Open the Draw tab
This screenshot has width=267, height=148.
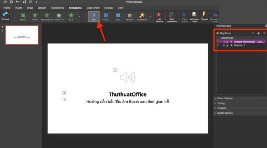[x=30, y=8]
